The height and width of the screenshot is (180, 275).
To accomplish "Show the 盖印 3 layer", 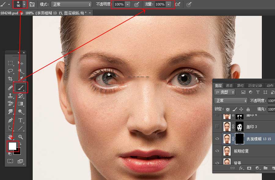I will (218, 126).
